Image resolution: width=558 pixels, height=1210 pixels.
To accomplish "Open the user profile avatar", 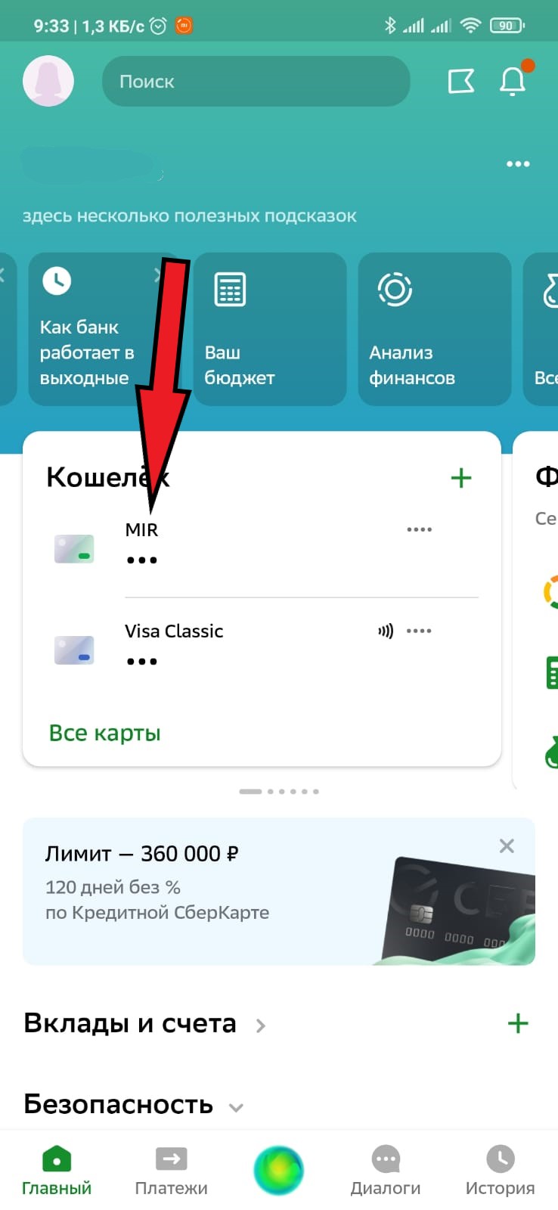I will pyautogui.click(x=48, y=81).
